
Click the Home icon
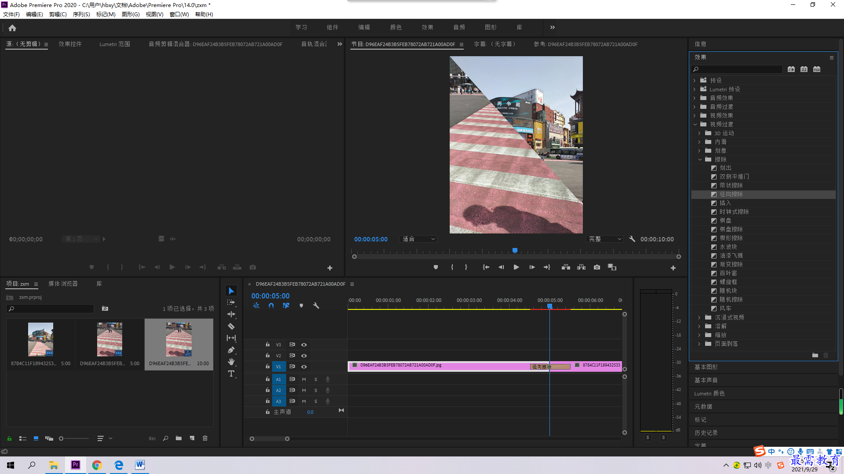pyautogui.click(x=12, y=28)
